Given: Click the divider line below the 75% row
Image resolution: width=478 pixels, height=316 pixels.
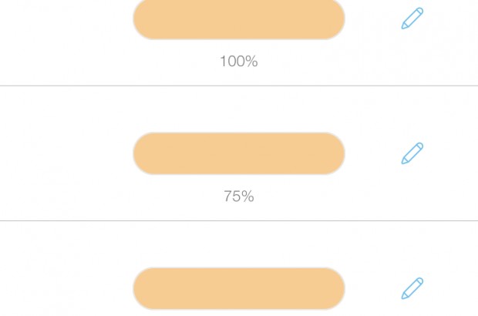Looking at the screenshot, I should tap(239, 220).
